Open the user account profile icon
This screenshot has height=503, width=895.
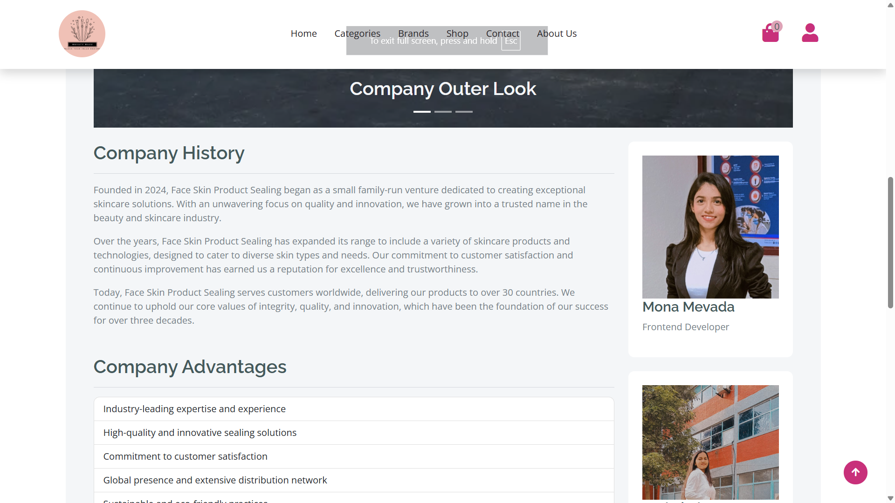[810, 33]
